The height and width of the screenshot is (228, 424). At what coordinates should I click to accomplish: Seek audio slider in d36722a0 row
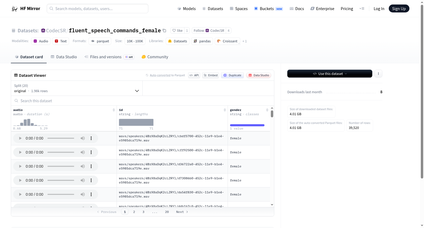click(x=61, y=166)
